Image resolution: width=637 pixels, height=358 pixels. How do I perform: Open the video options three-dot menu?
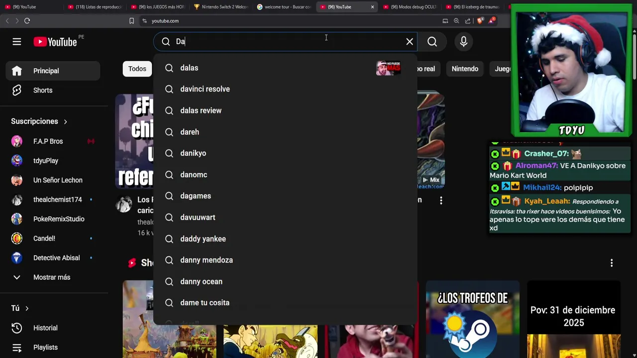click(441, 200)
